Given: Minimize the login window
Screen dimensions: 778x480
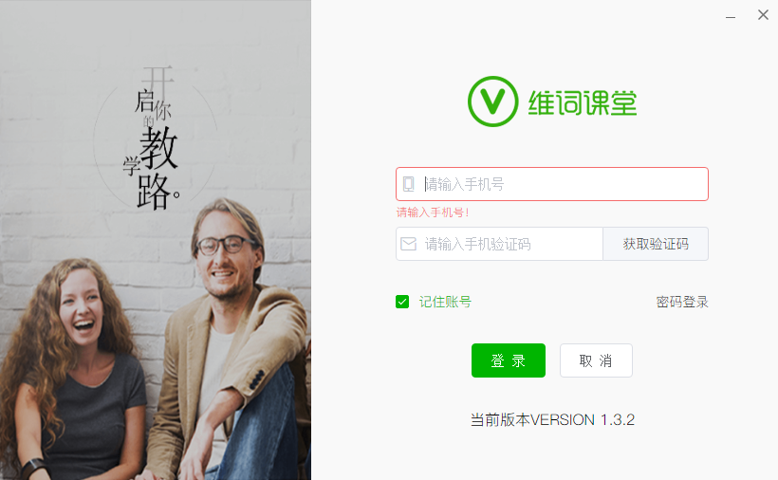Looking at the screenshot, I should 731,16.
